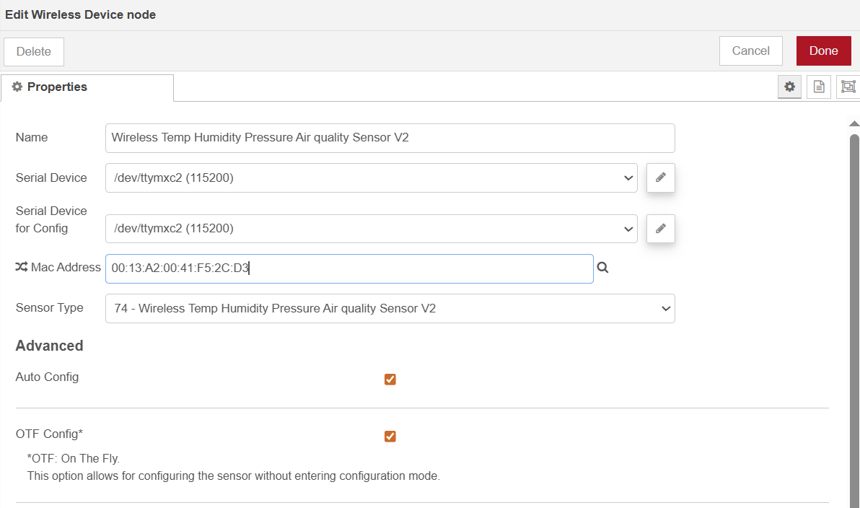The width and height of the screenshot is (860, 508).
Task: Open the node appearance icon
Action: pyautogui.click(x=848, y=87)
